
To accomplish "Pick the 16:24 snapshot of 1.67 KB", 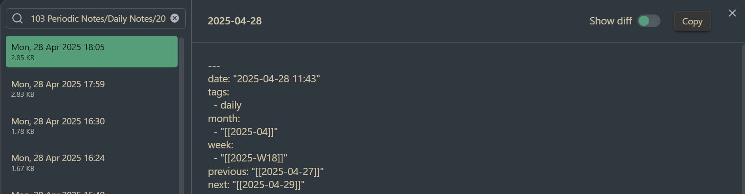I will tap(92, 163).
